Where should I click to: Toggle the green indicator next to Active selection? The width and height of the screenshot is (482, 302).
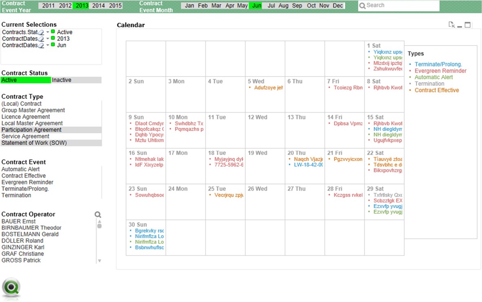pos(53,32)
